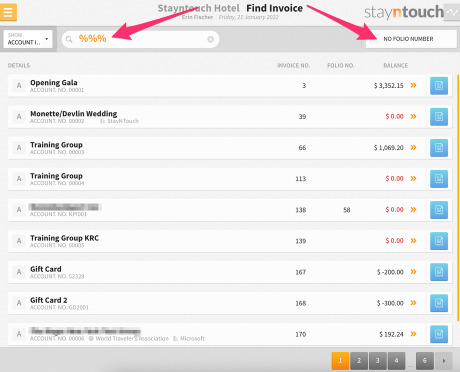Click the search magnifier icon
460x372 pixels.
point(69,39)
